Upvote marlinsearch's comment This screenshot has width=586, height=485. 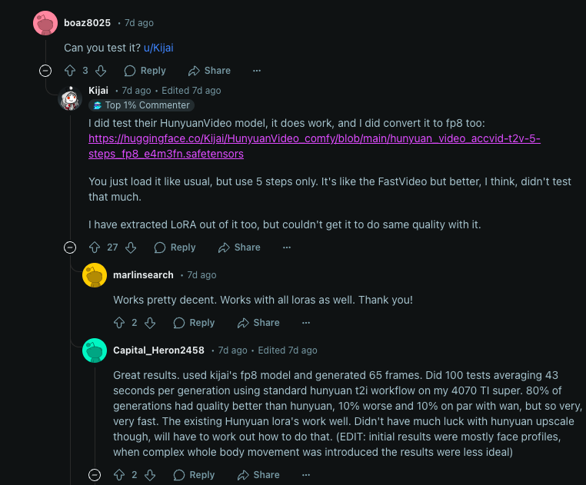pos(119,323)
